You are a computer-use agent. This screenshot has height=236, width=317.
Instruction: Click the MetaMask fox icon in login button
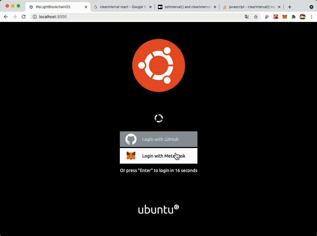point(131,156)
